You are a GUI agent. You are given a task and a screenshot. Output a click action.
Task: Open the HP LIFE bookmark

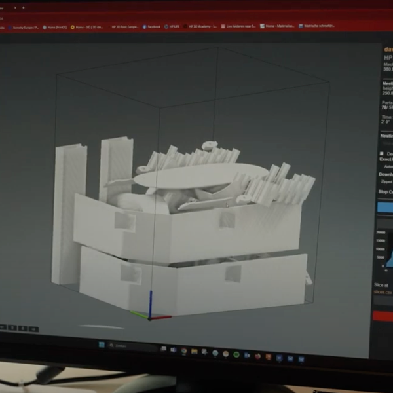(172, 26)
